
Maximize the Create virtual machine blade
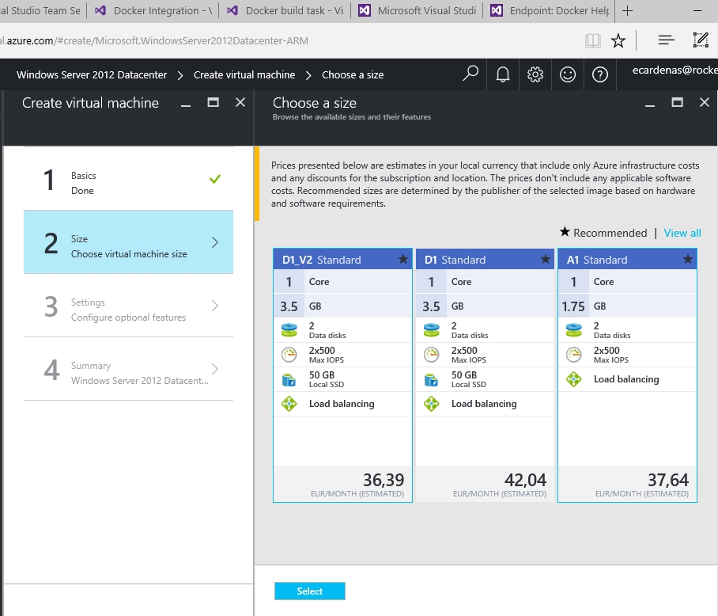[213, 102]
